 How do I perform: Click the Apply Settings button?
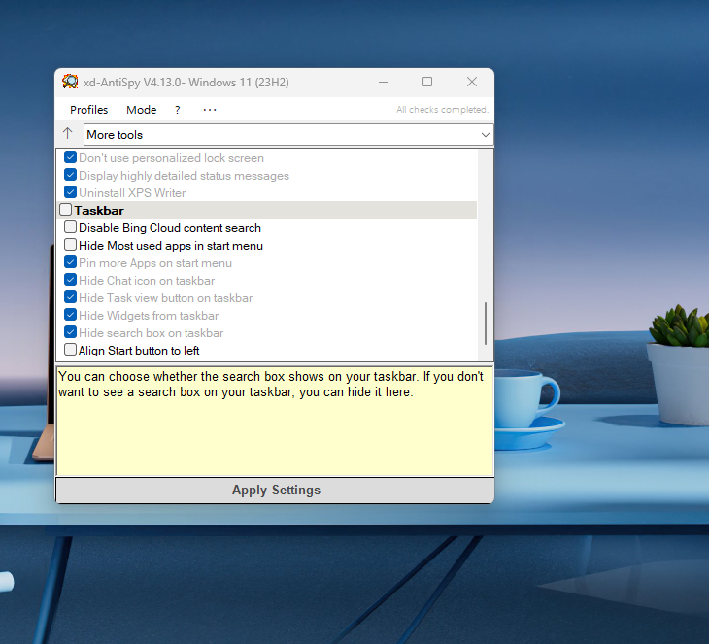pyautogui.click(x=275, y=491)
